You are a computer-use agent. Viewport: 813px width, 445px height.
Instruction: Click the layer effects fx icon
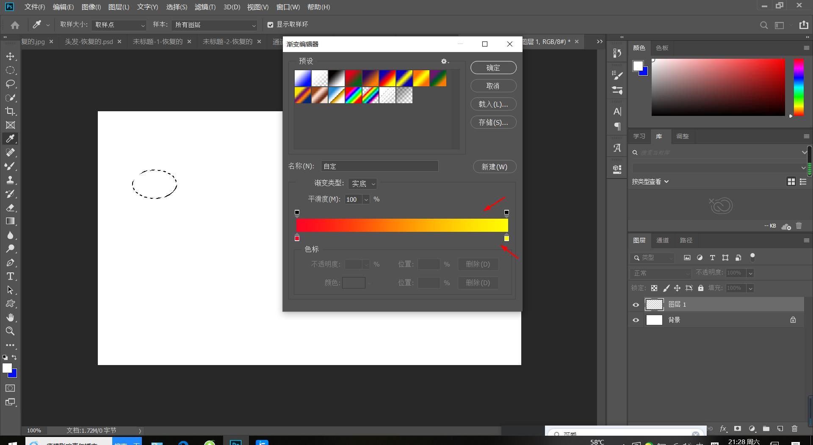pyautogui.click(x=723, y=429)
